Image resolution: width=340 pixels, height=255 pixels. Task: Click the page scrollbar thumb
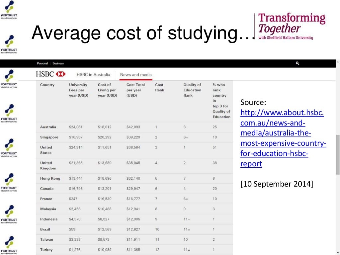click(338, 154)
